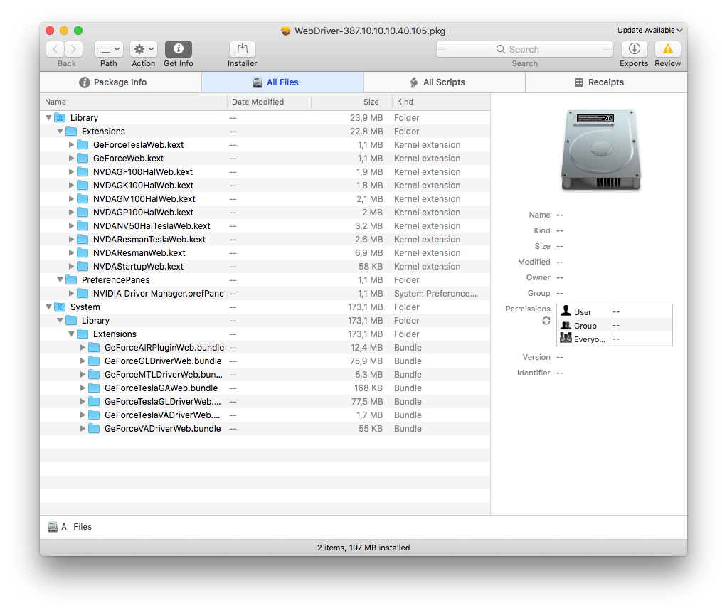Select the GeForceTeslaVADriverWeb bundle folder icon
727x613 pixels.
(x=94, y=415)
